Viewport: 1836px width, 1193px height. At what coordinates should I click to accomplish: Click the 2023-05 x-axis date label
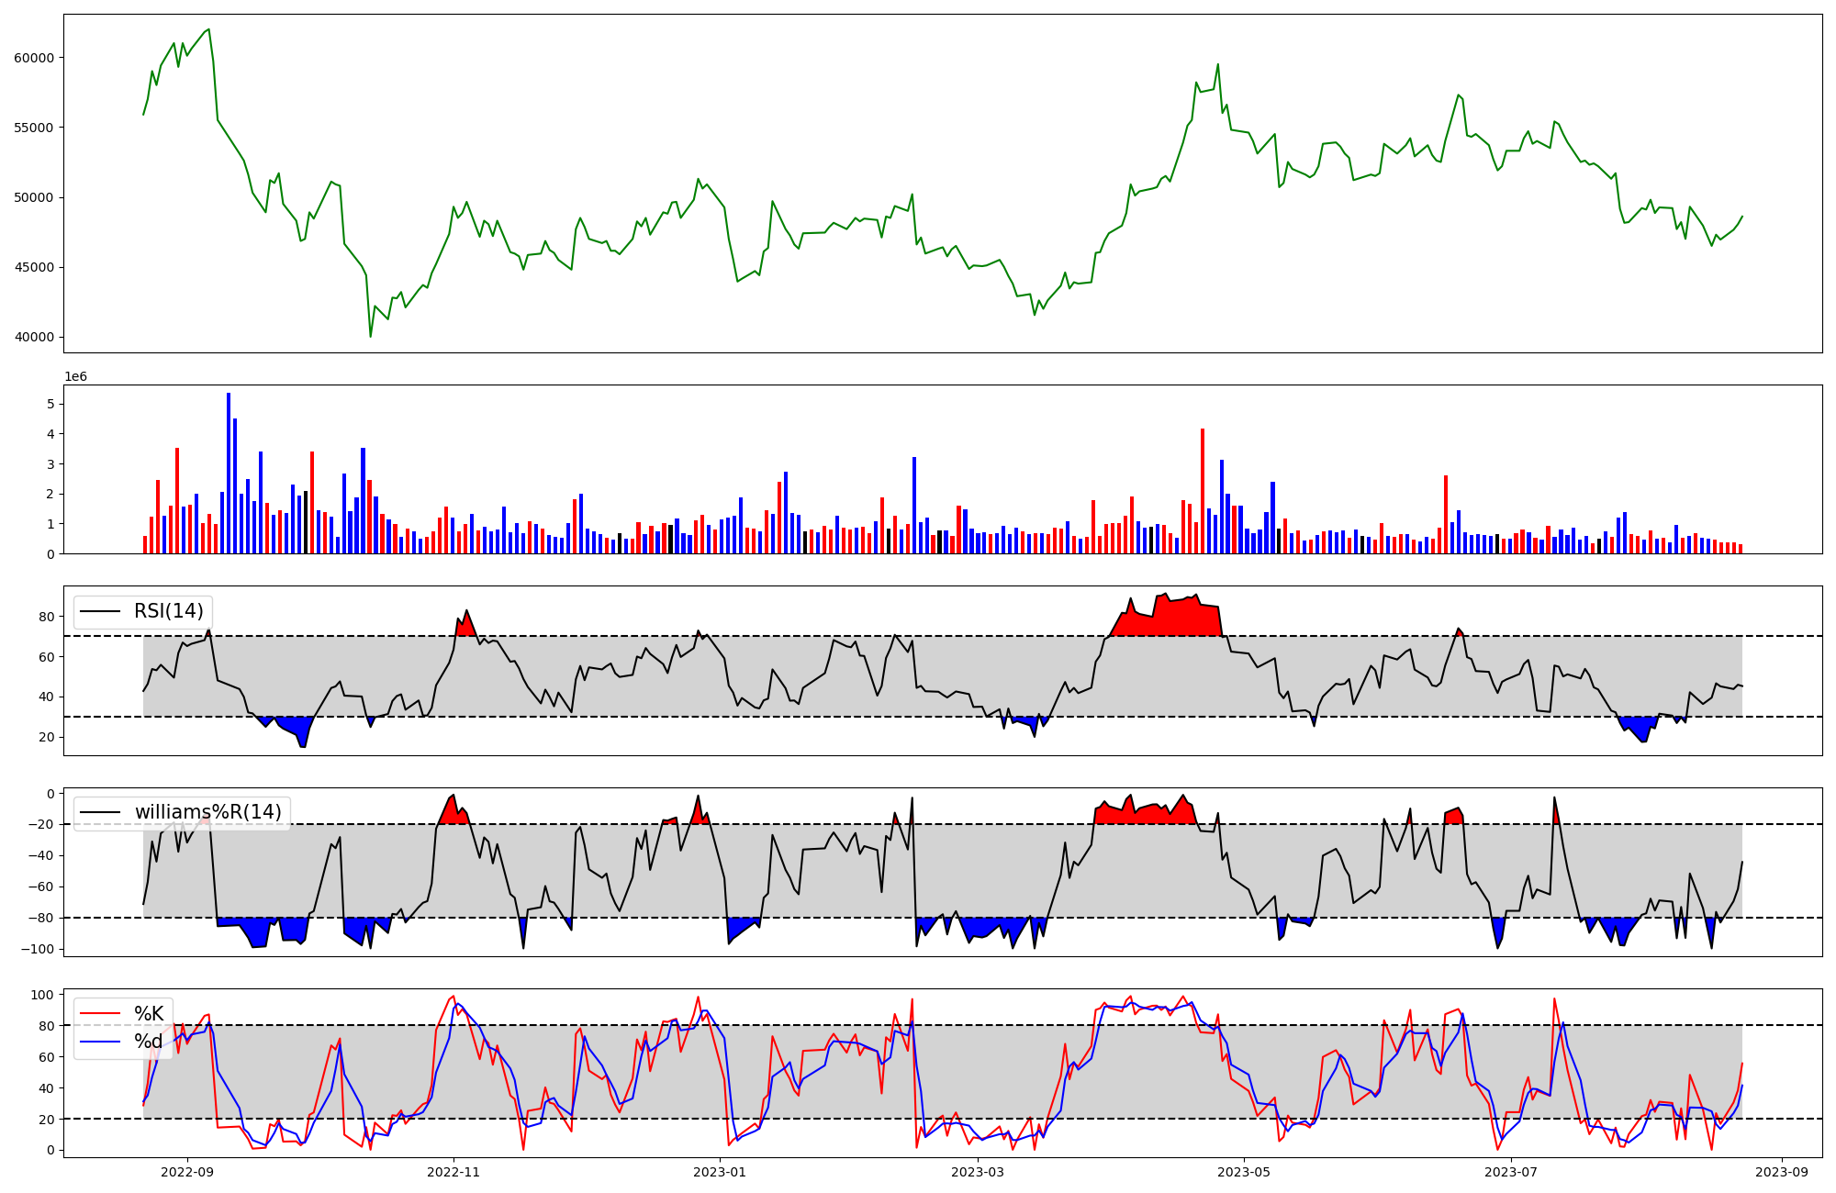coord(1244,1171)
